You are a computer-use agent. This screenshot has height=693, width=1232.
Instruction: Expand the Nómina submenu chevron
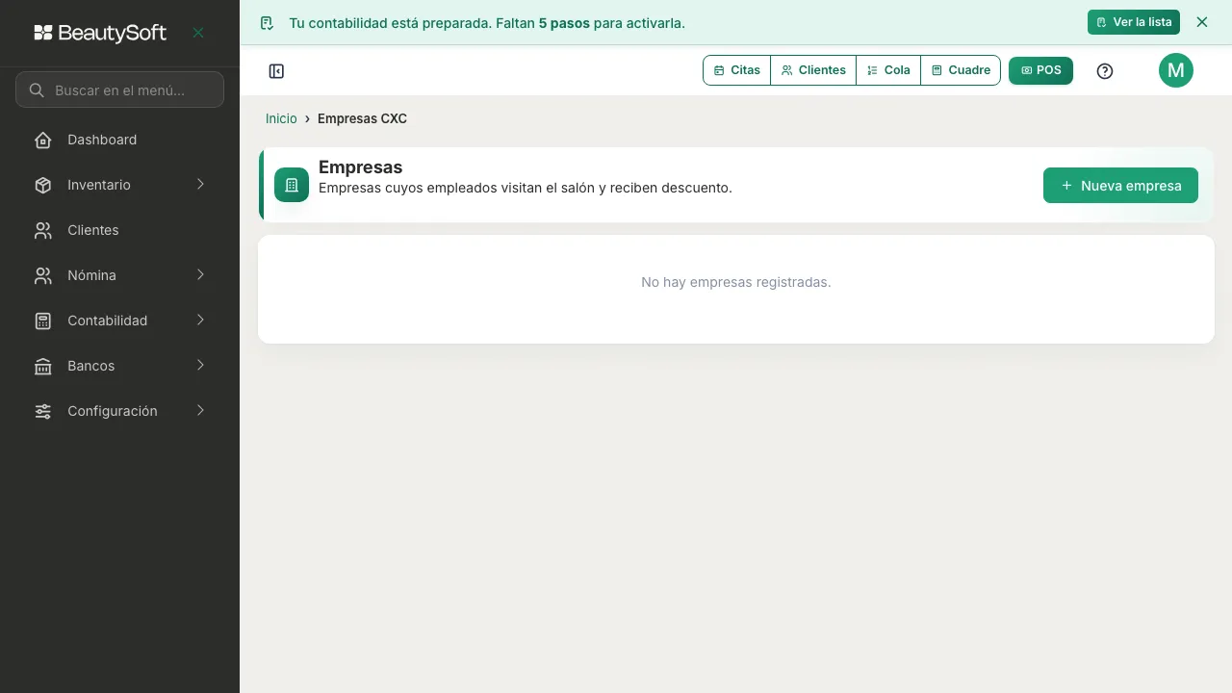pos(200,274)
